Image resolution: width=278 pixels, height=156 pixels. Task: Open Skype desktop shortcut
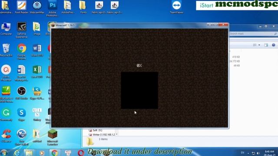point(21,114)
